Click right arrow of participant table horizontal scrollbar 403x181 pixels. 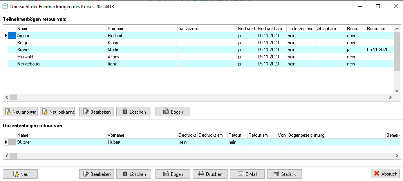(x=390, y=98)
